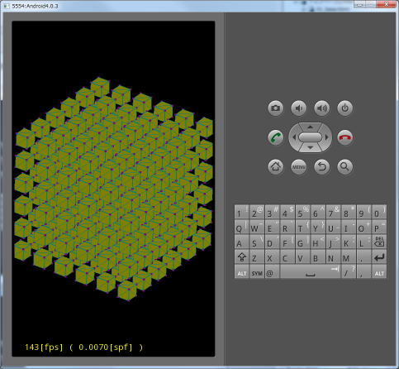
Task: Toggle the shift key on the keyboard
Action: (x=242, y=257)
